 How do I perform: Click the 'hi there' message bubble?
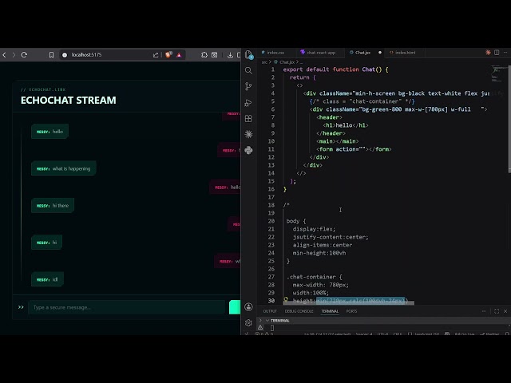point(53,206)
